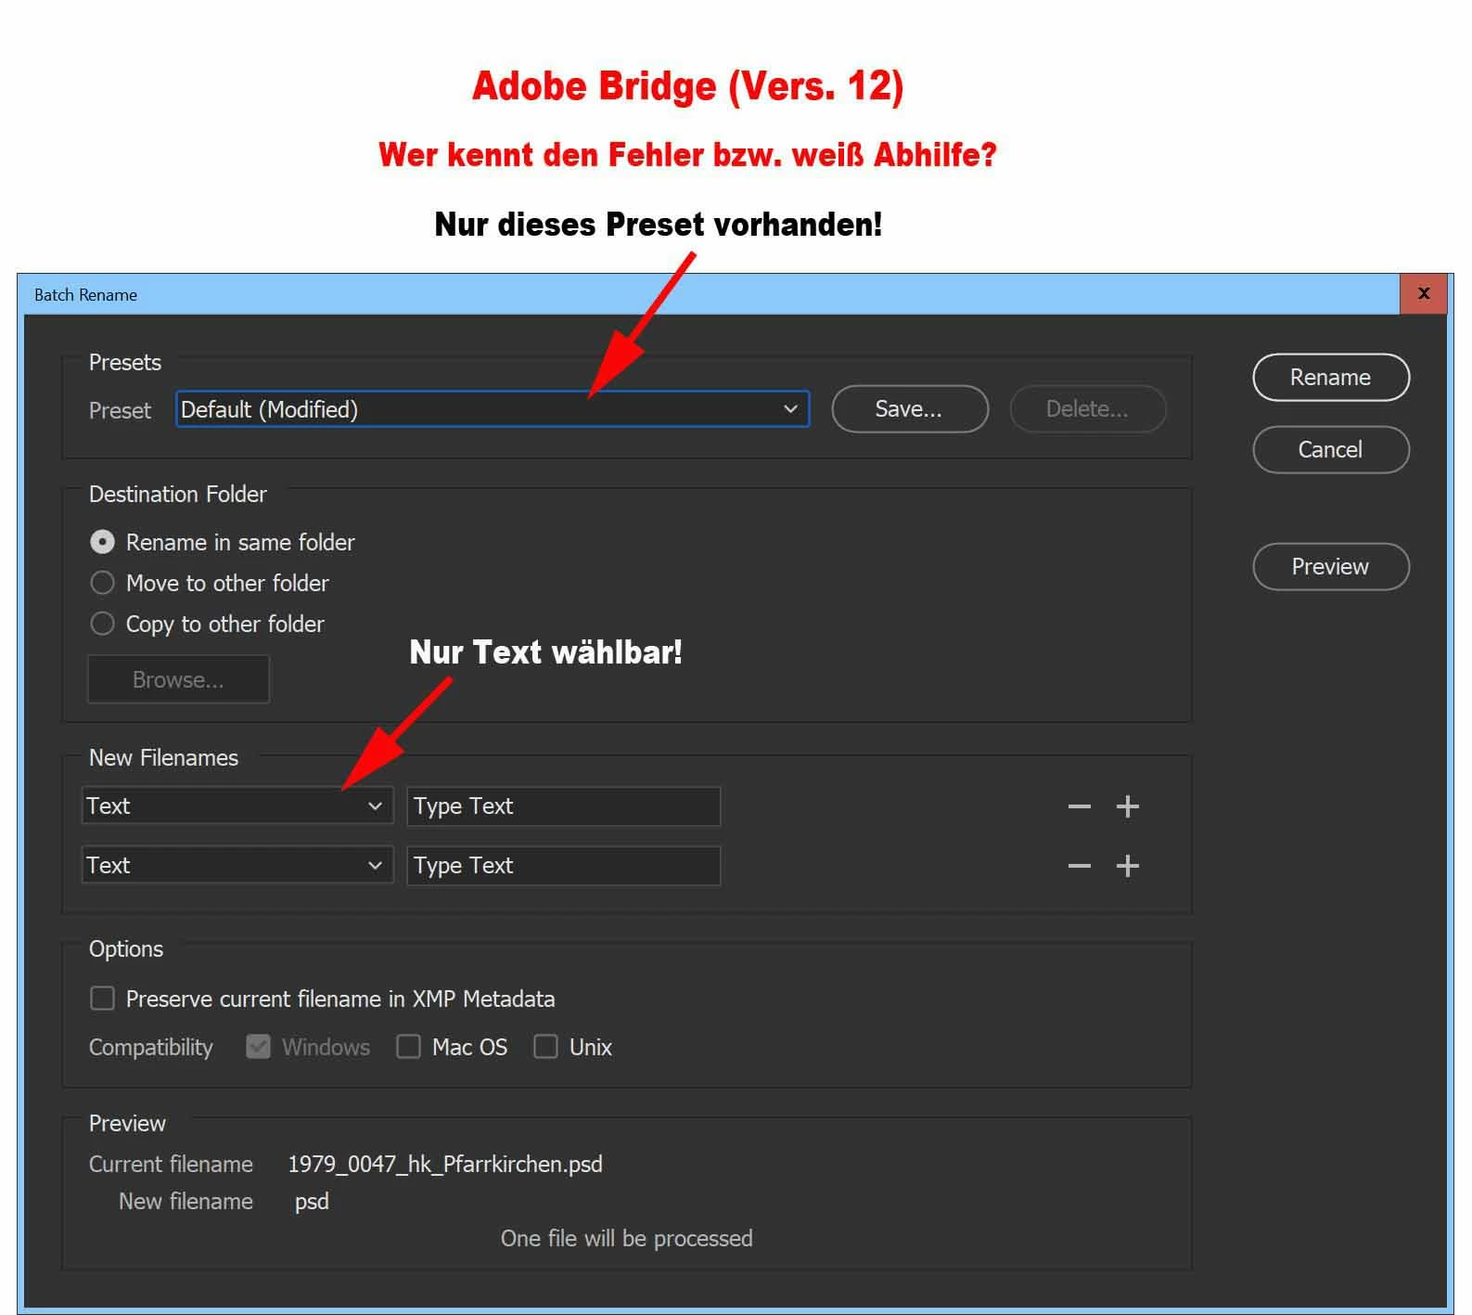Save the current preset
1472x1315 pixels.
click(910, 409)
